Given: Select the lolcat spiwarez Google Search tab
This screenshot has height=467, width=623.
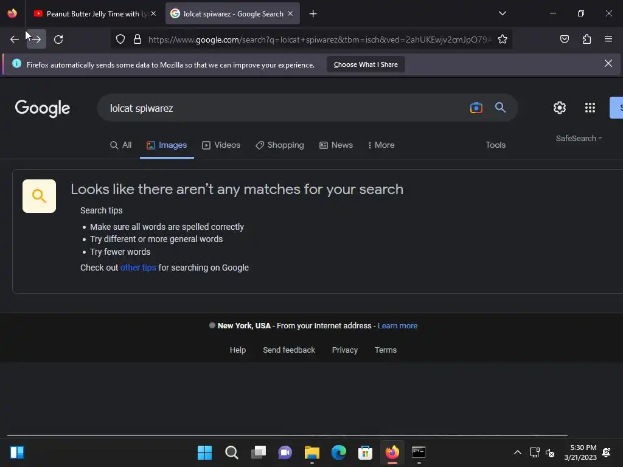Looking at the screenshot, I should pos(232,14).
